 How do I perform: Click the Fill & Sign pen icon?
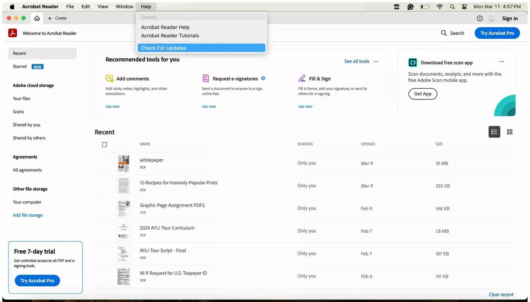tap(302, 78)
